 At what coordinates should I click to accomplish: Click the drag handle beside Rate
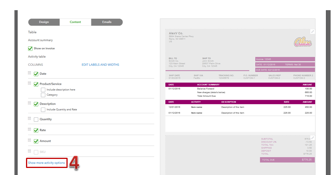tap(29, 129)
